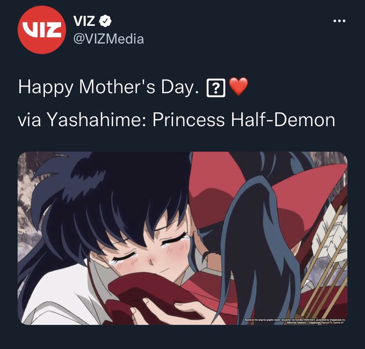Image resolution: width=365 pixels, height=349 pixels.
Task: Click the crying character's face in image
Action: point(149,252)
